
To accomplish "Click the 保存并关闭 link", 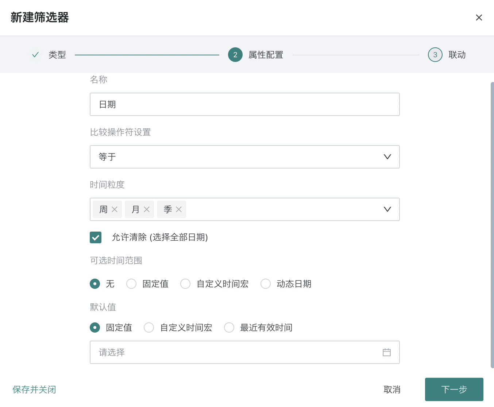I will click(34, 389).
